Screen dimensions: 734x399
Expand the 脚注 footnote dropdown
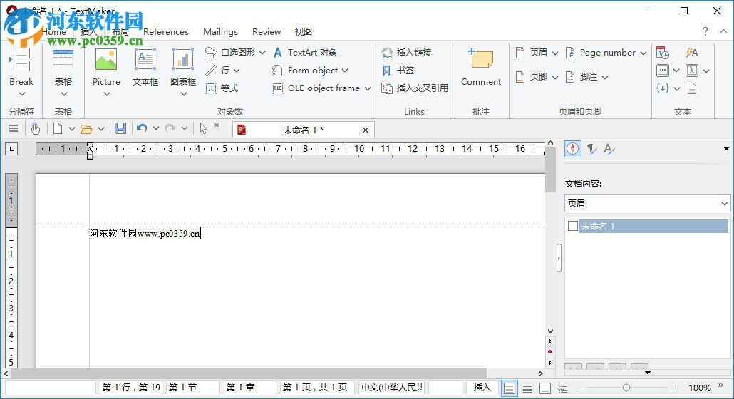605,77
